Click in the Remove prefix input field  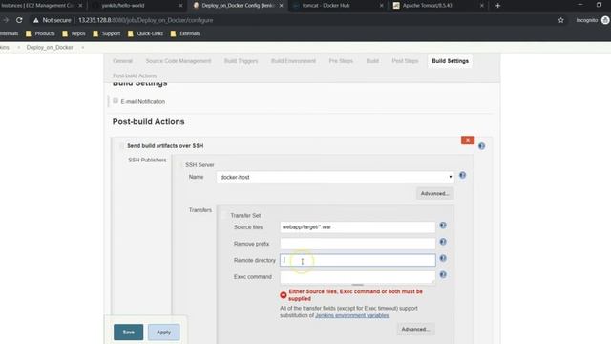pyautogui.click(x=358, y=244)
